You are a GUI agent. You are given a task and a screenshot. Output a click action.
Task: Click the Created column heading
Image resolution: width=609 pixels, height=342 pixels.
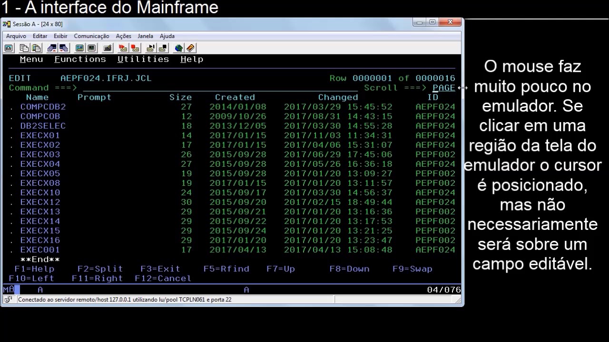235,97
